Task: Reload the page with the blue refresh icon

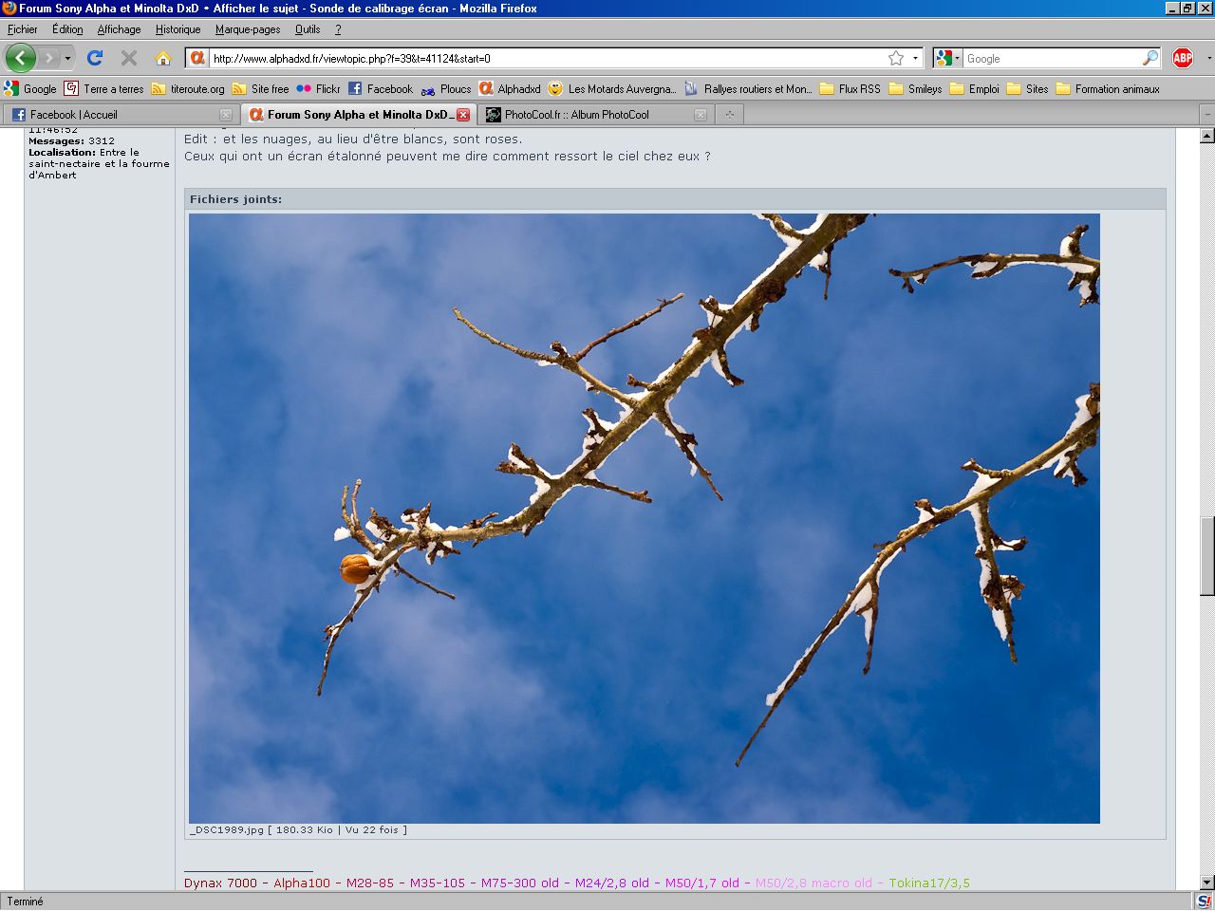Action: (95, 58)
